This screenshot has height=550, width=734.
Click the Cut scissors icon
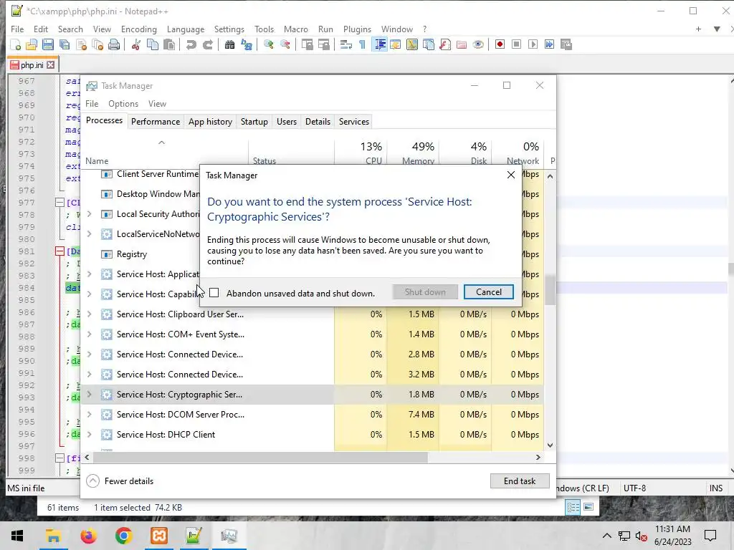point(136,44)
